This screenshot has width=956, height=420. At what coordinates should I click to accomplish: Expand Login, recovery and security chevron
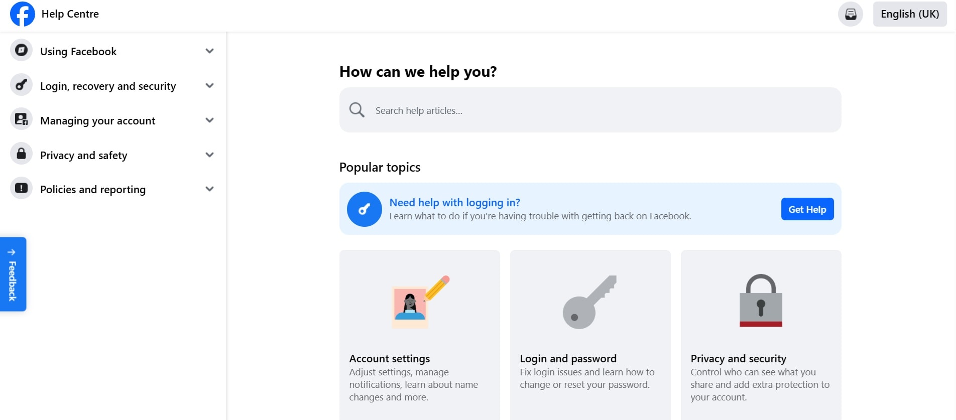click(210, 85)
